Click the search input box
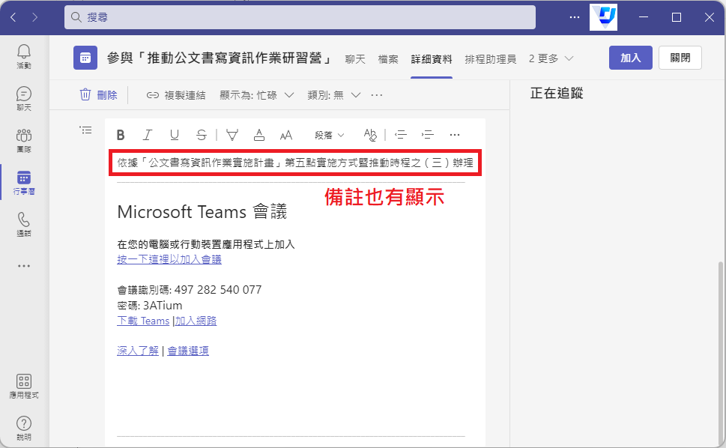Viewport: 726px width, 448px height. (300, 17)
